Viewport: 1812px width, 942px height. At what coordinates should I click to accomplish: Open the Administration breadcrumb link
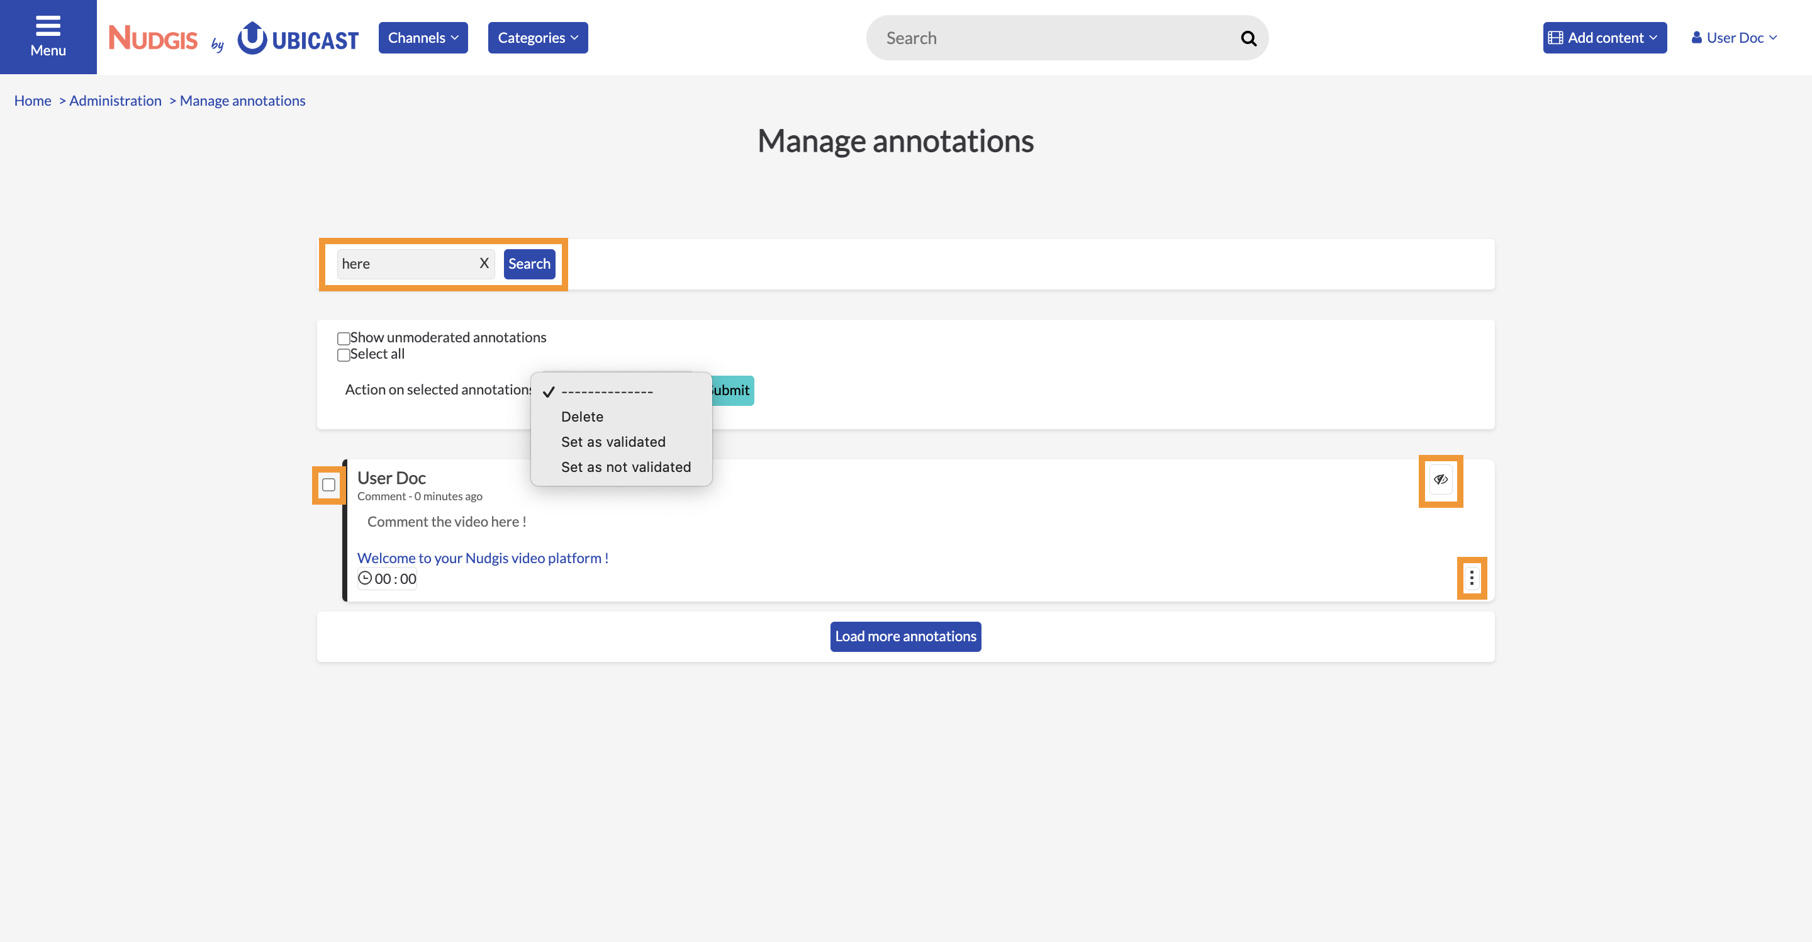pos(115,101)
